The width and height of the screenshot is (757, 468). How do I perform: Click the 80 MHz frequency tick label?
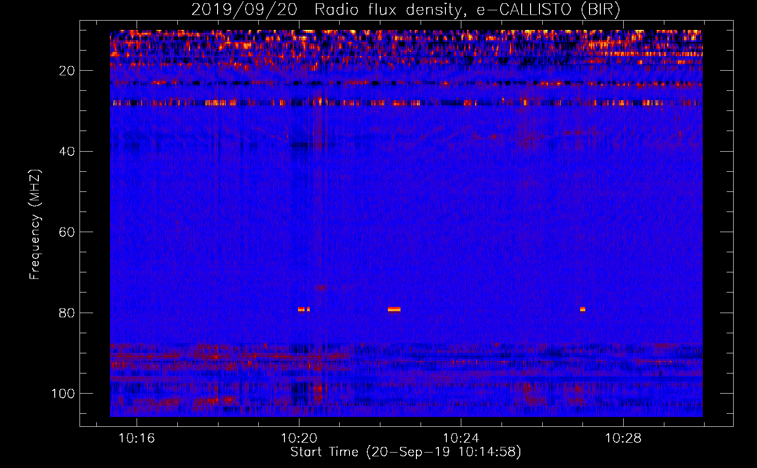pyautogui.click(x=67, y=313)
